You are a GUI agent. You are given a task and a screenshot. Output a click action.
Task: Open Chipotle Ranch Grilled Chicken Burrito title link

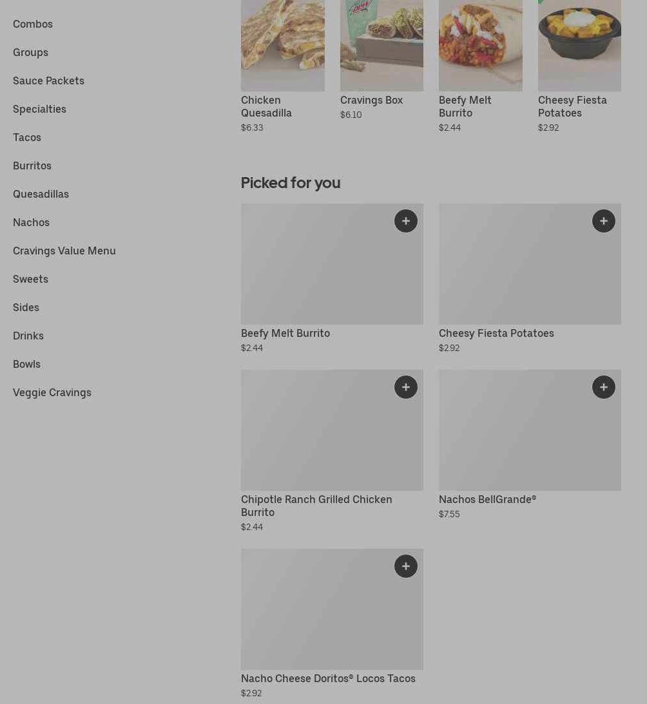coord(316,506)
